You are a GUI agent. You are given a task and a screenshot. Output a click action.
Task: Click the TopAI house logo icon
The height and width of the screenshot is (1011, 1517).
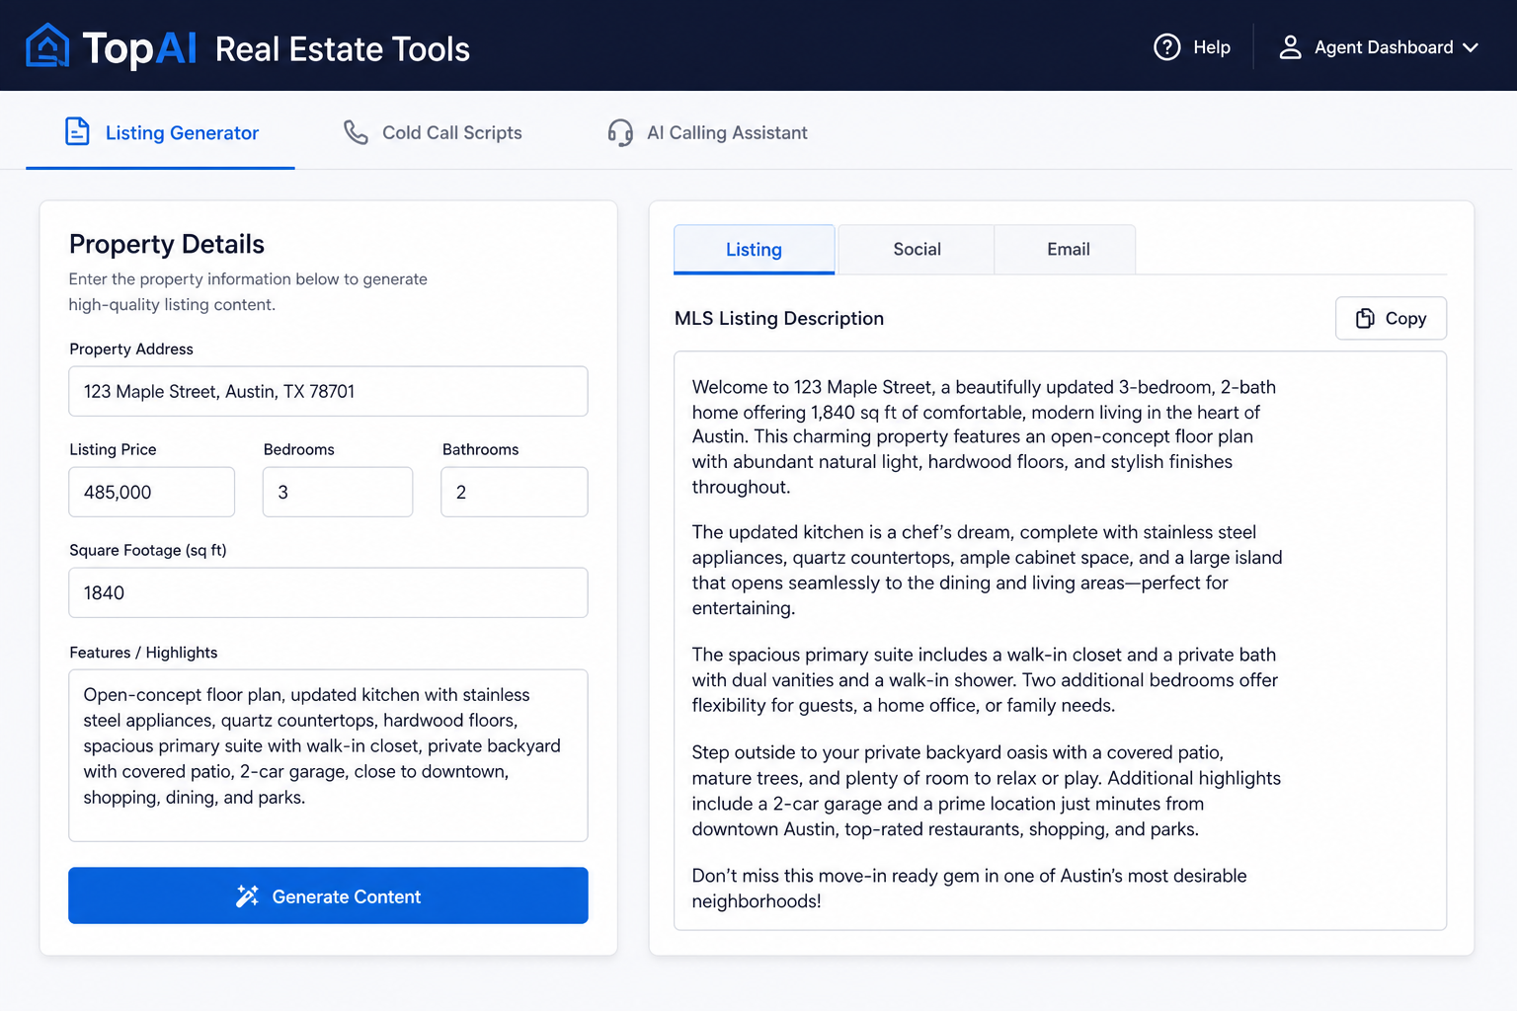coord(47,45)
